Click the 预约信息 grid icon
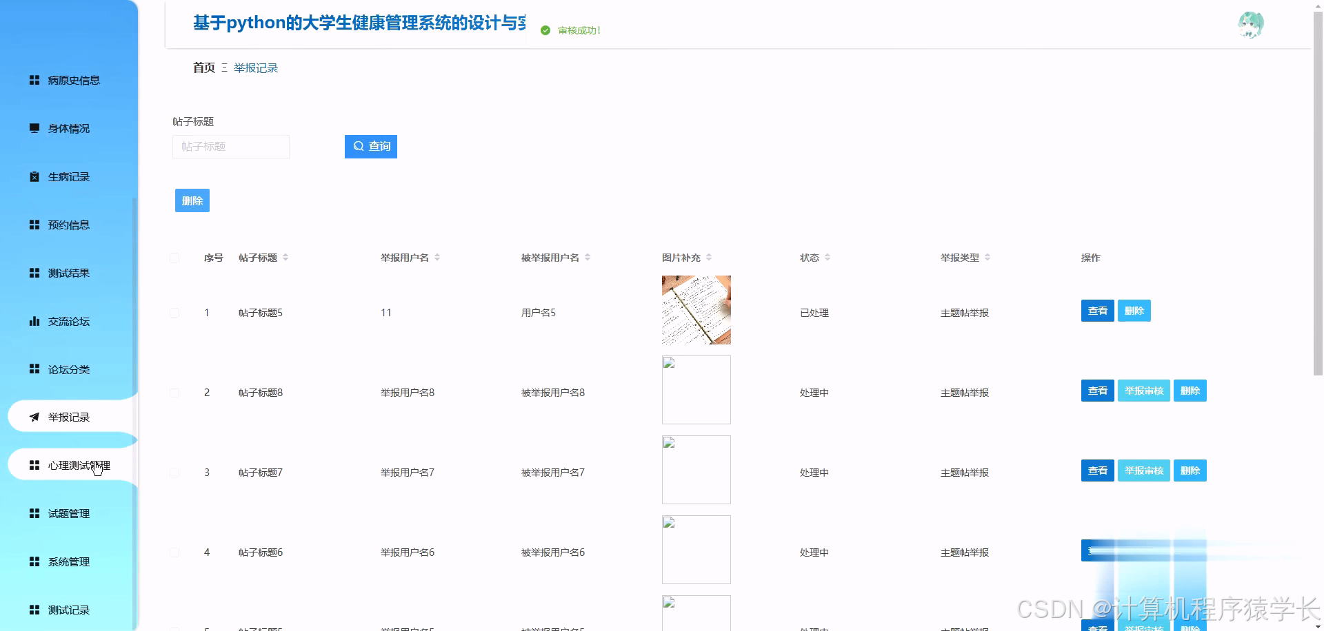 [34, 225]
